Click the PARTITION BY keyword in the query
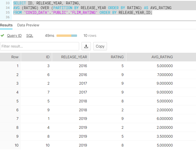 [66, 8]
